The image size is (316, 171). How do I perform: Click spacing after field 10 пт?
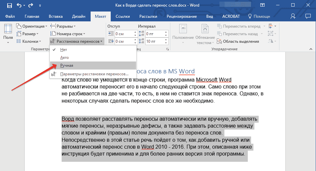155,41
